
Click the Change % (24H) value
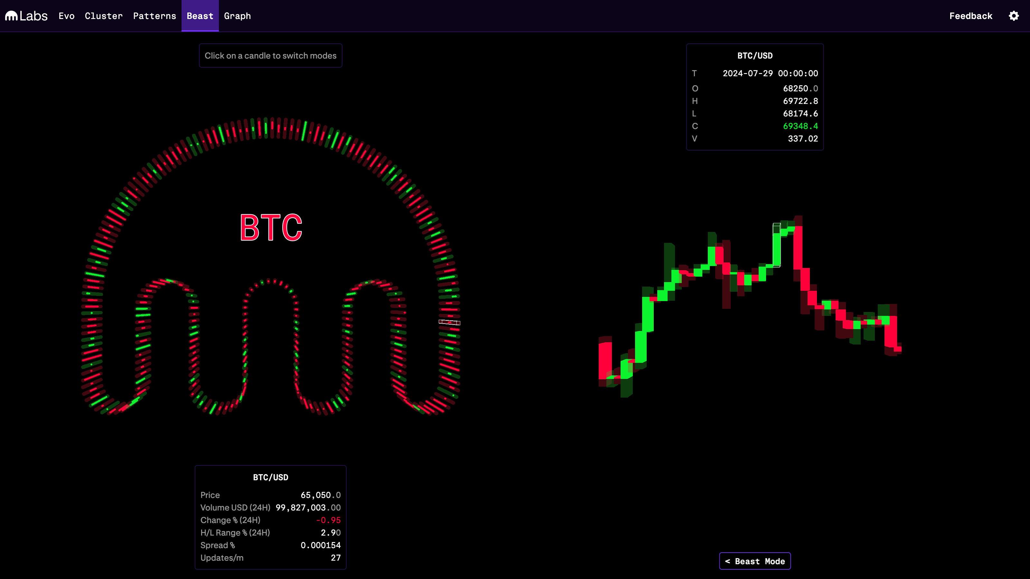point(328,520)
